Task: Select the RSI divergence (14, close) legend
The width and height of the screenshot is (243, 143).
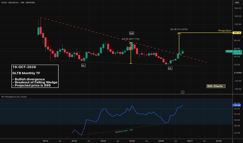Action: 14,97
